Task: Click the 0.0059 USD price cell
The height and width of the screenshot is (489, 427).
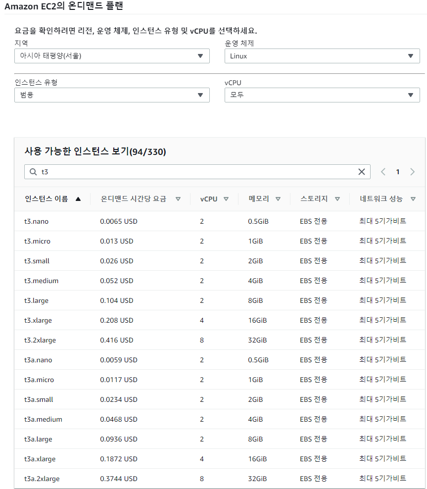Action: [119, 360]
